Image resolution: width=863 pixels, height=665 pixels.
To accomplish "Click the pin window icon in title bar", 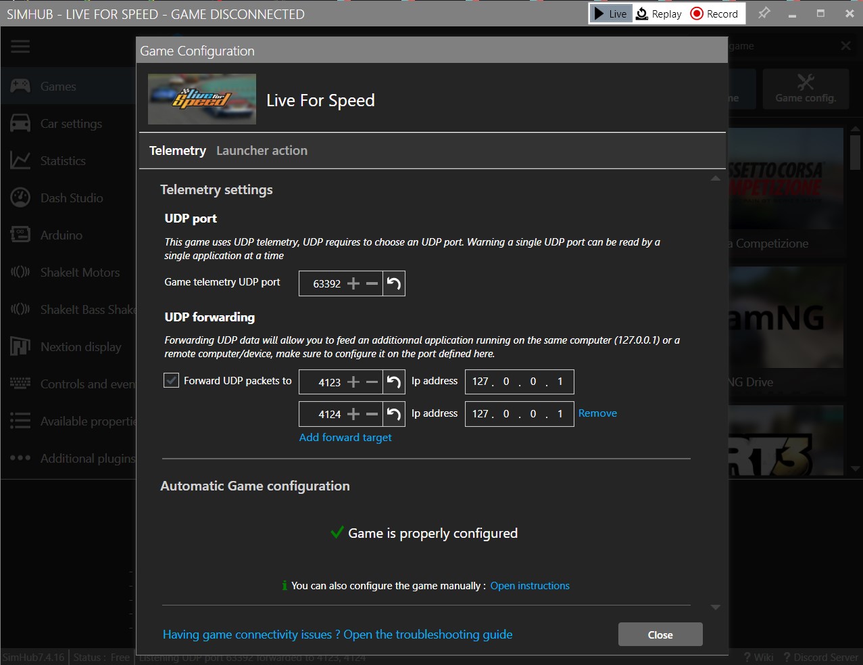I will tap(764, 13).
